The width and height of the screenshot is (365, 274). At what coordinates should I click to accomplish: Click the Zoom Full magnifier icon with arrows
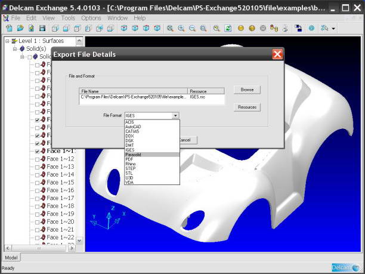point(170,28)
